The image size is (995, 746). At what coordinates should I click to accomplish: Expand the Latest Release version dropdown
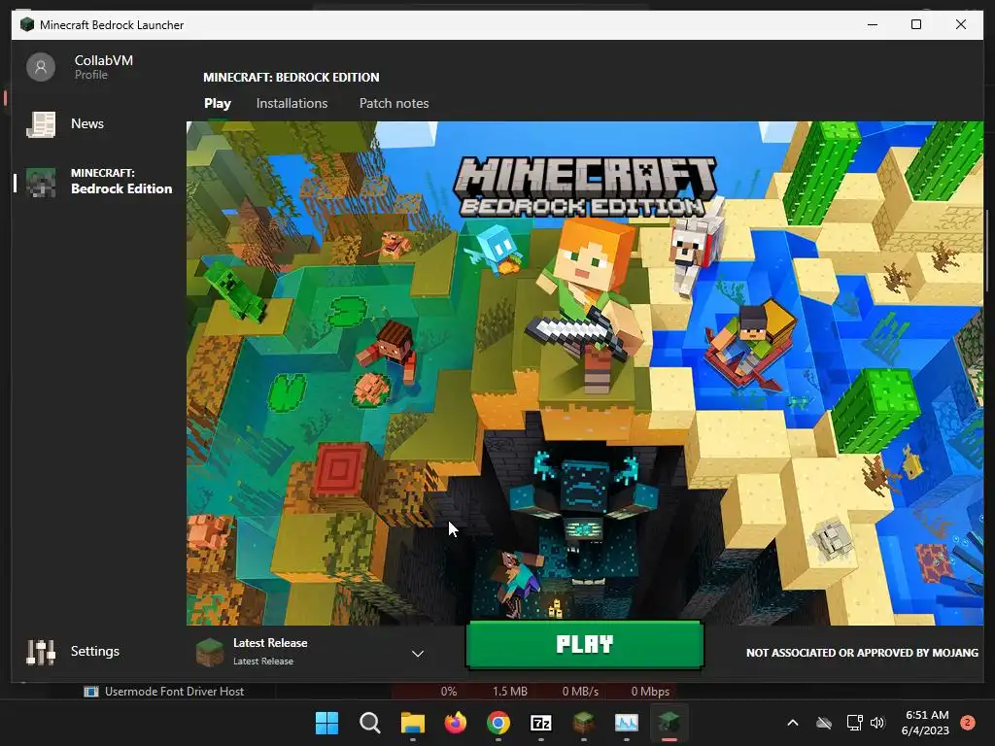click(x=418, y=654)
